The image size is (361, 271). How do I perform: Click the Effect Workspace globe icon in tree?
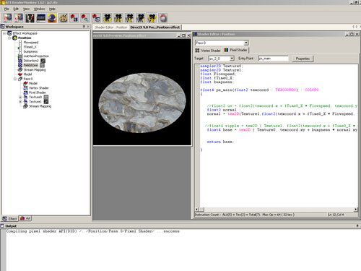click(x=9, y=33)
